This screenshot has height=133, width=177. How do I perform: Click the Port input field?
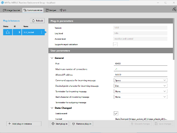[x=140, y=64]
